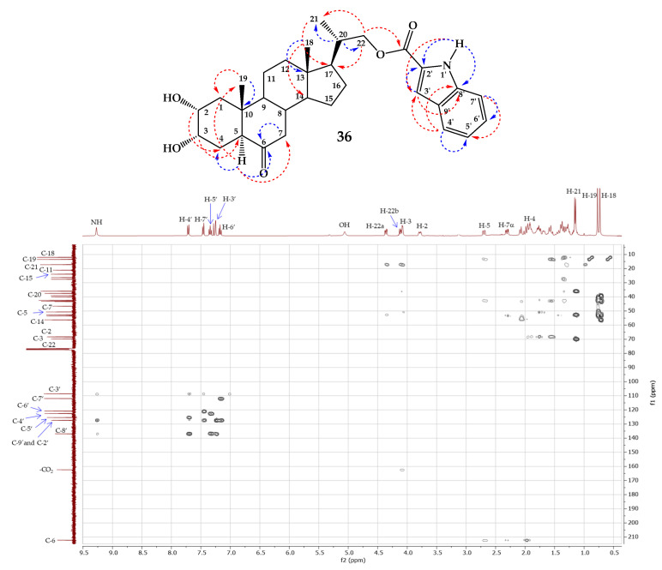662x570 pixels.
Task: Click the bold compound number "36"
Action: pyautogui.click(x=344, y=136)
